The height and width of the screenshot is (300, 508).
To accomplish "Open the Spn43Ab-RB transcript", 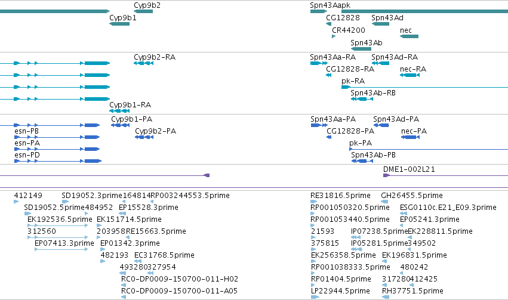I will click(362, 99).
